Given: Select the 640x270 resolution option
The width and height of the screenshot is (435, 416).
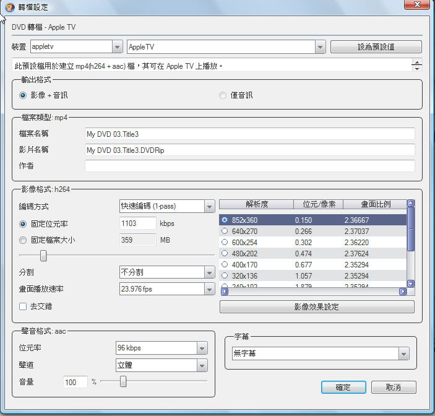Looking at the screenshot, I should pyautogui.click(x=225, y=231).
